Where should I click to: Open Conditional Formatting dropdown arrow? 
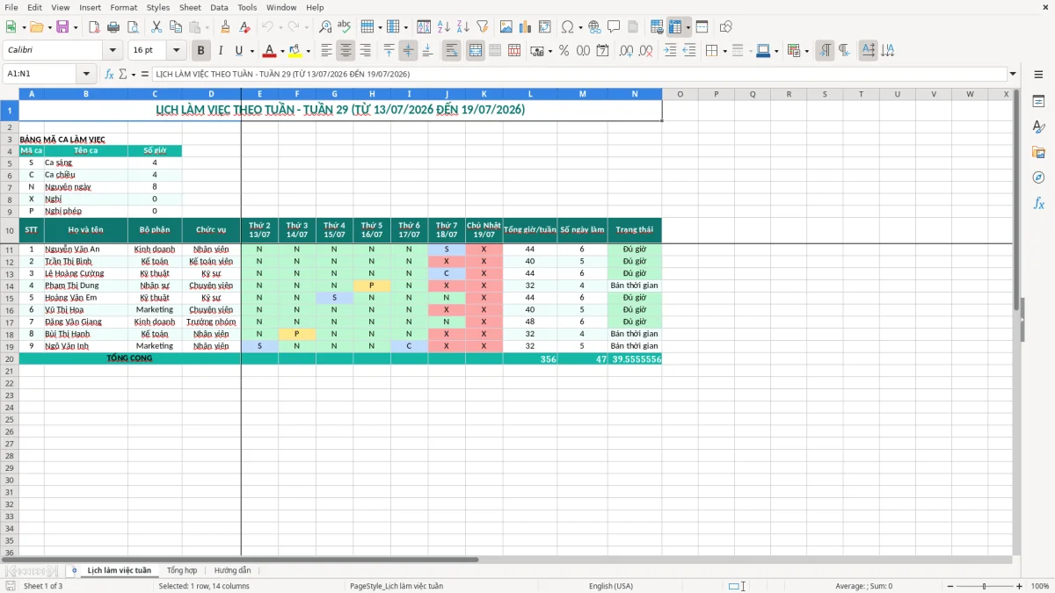click(x=806, y=51)
